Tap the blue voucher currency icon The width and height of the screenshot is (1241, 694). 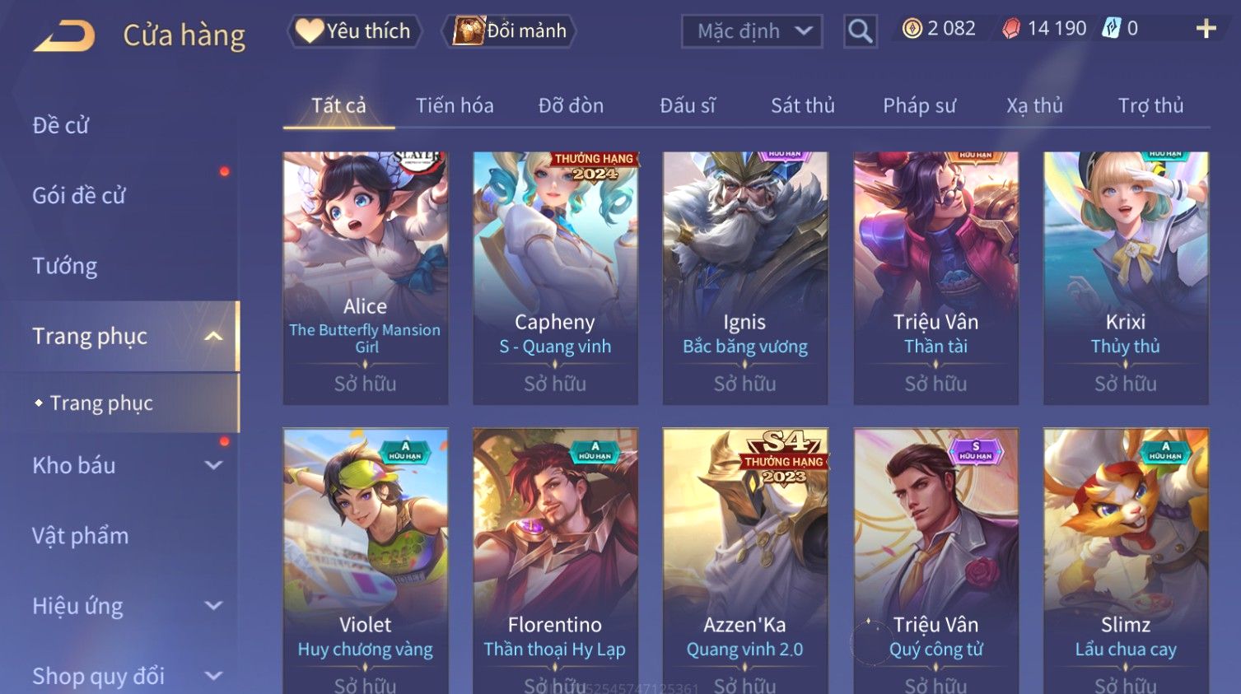pos(1112,29)
